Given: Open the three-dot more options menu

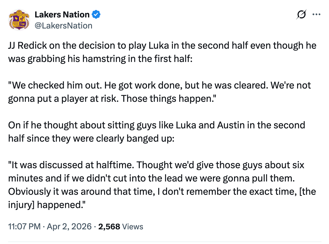Looking at the screenshot, I should (316, 15).
